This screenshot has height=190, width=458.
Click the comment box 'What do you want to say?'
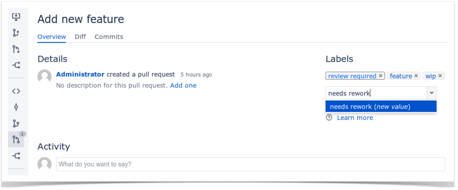click(x=251, y=164)
